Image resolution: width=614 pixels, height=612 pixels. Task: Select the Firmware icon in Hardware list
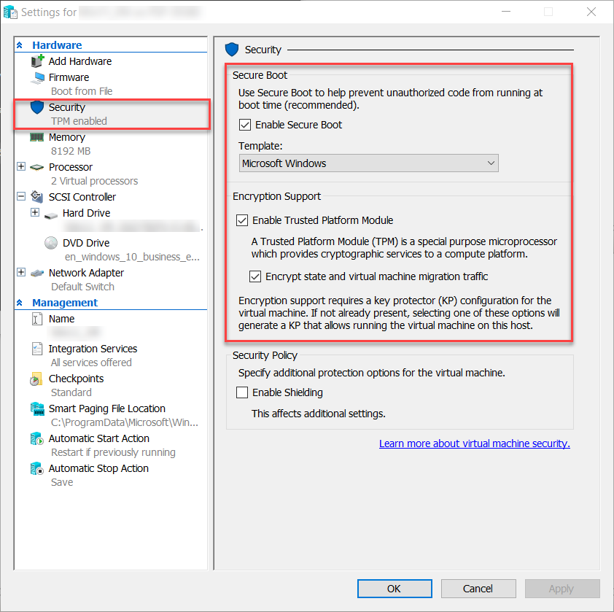pos(37,77)
